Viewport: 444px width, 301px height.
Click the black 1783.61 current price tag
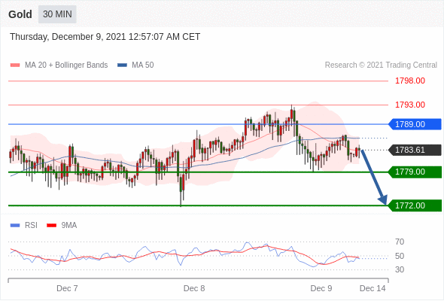click(x=415, y=150)
